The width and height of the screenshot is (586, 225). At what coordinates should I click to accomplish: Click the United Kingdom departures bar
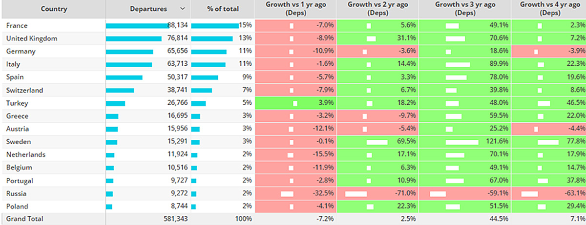point(134,38)
